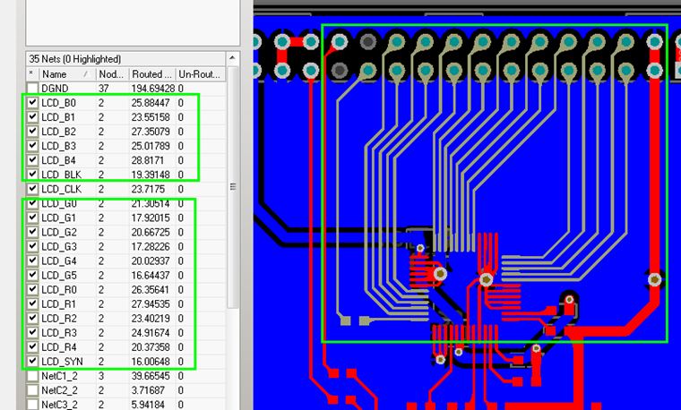This screenshot has width=681, height=410.
Task: Uncheck the LCD_CLK net checkbox
Action: 33,189
